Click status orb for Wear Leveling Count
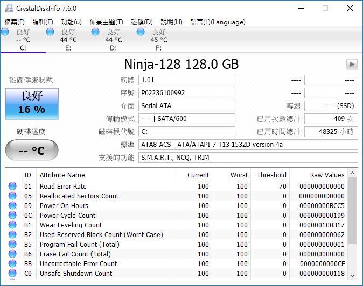The image size is (363, 286). pos(12,225)
